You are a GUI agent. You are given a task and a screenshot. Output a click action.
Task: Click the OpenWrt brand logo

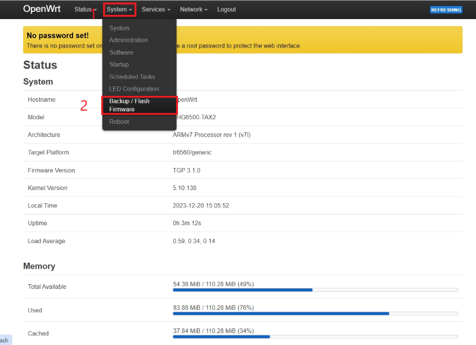click(42, 9)
